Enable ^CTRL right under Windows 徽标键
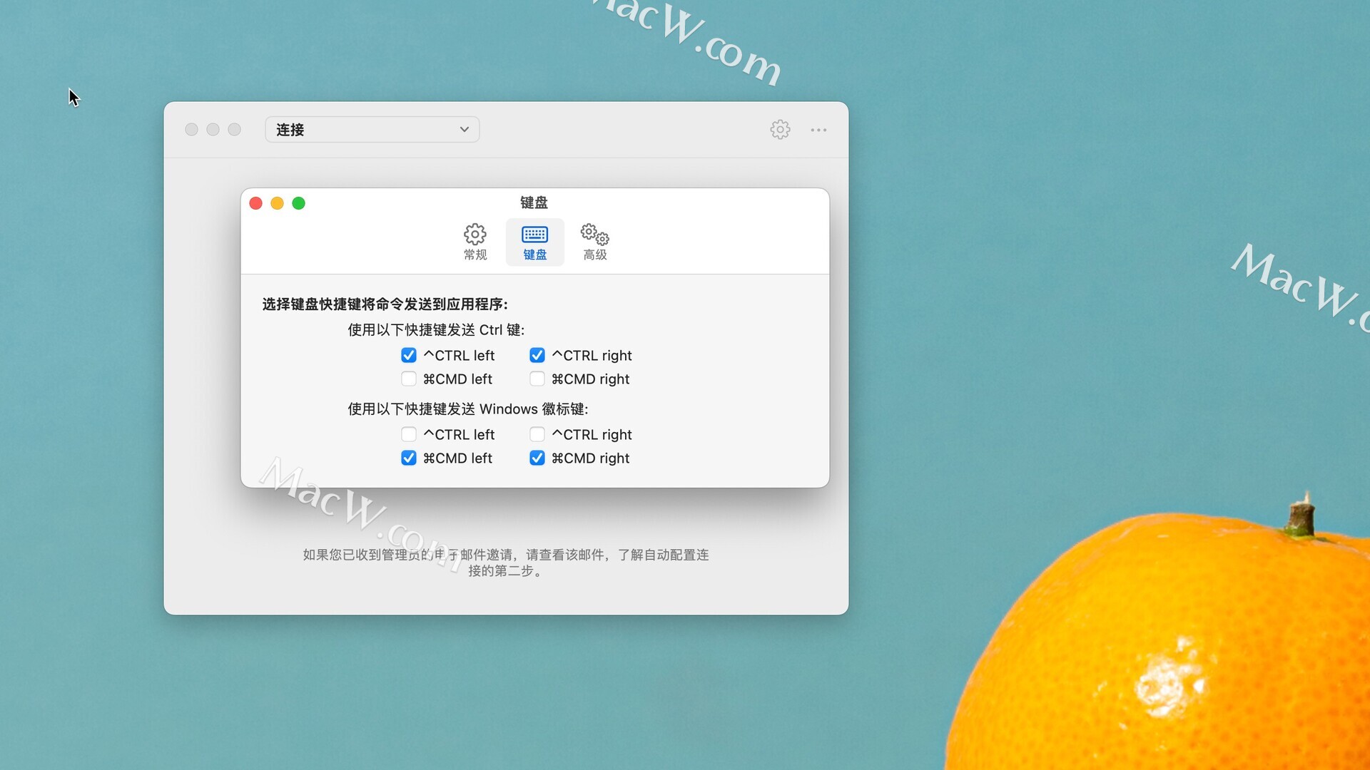The image size is (1370, 770). [537, 434]
